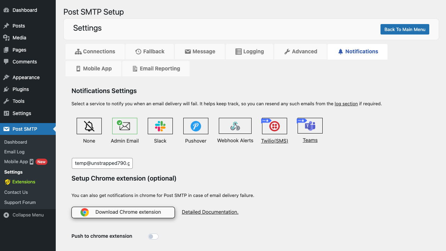Click the Posts pin icon

(x=6, y=26)
